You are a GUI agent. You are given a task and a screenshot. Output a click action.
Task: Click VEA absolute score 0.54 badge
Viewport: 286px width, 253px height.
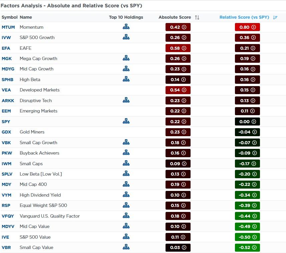(x=178, y=90)
